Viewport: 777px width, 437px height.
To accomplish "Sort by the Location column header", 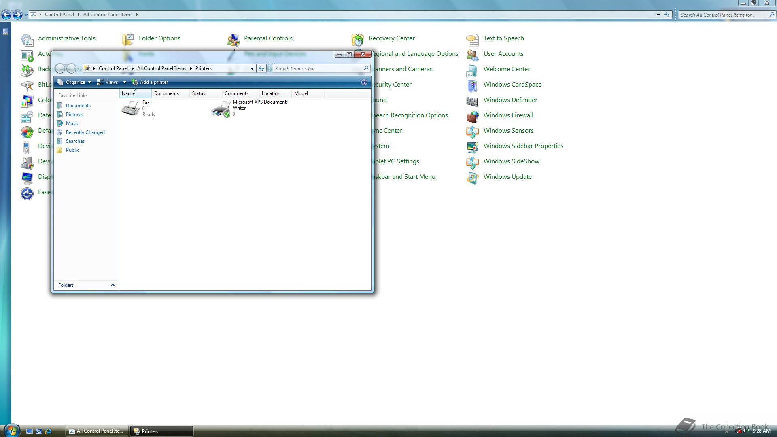I will click(x=275, y=93).
